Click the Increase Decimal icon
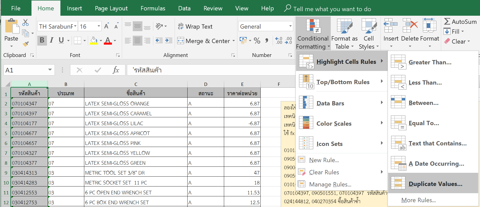This screenshot has width=480, height=207. click(x=279, y=41)
